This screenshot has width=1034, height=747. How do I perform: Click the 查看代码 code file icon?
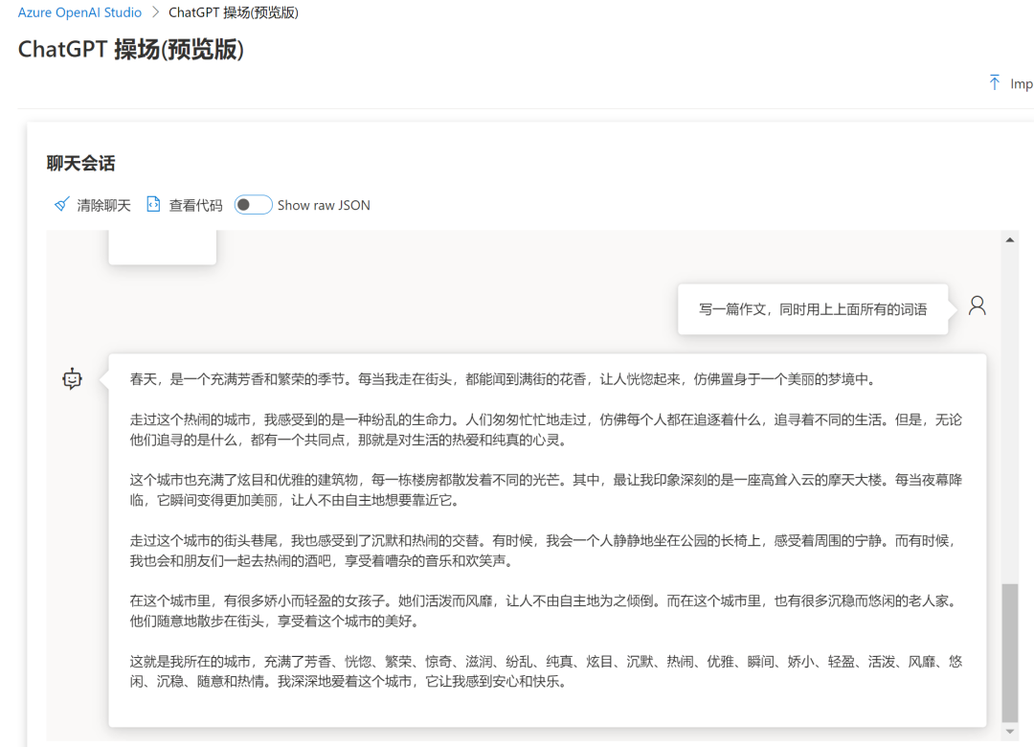tap(153, 205)
